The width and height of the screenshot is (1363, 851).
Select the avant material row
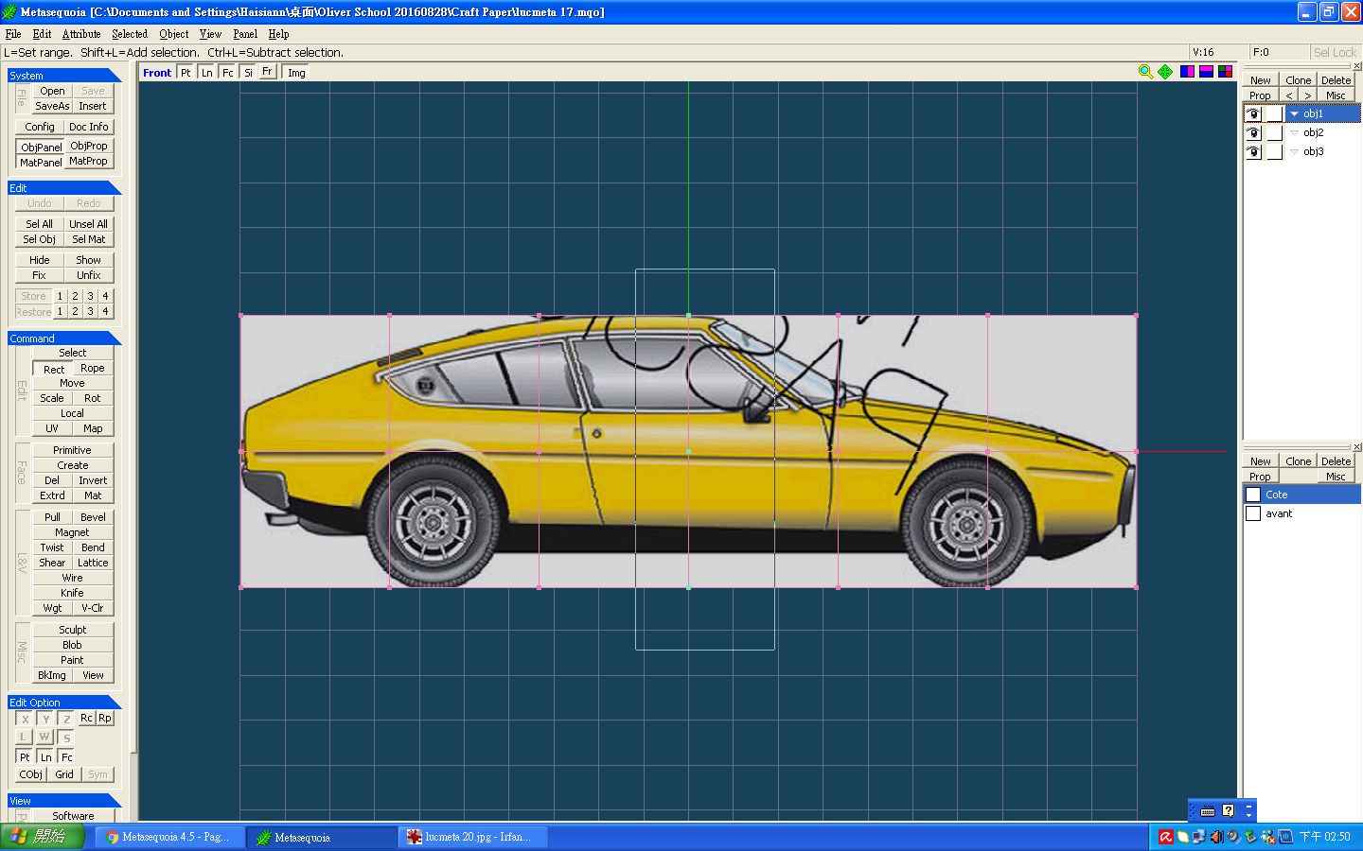click(1301, 513)
